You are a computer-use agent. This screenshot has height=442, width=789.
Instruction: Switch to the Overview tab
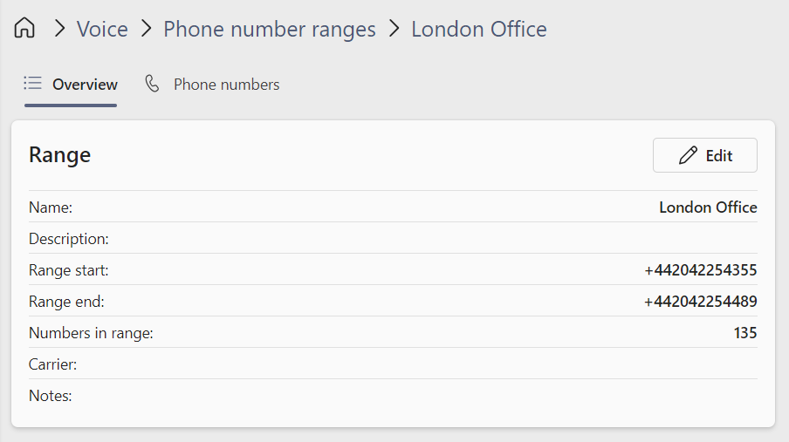tap(85, 85)
